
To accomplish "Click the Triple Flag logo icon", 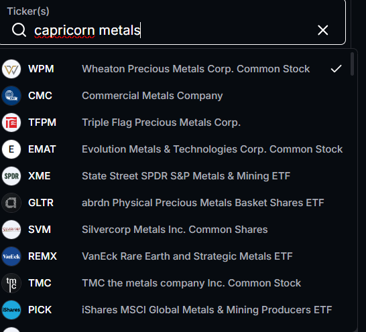I will (11, 122).
